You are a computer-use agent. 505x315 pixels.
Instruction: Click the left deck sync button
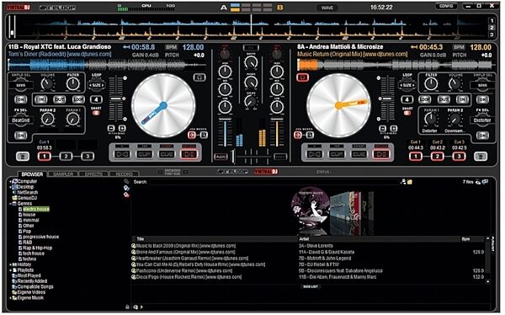point(123,154)
